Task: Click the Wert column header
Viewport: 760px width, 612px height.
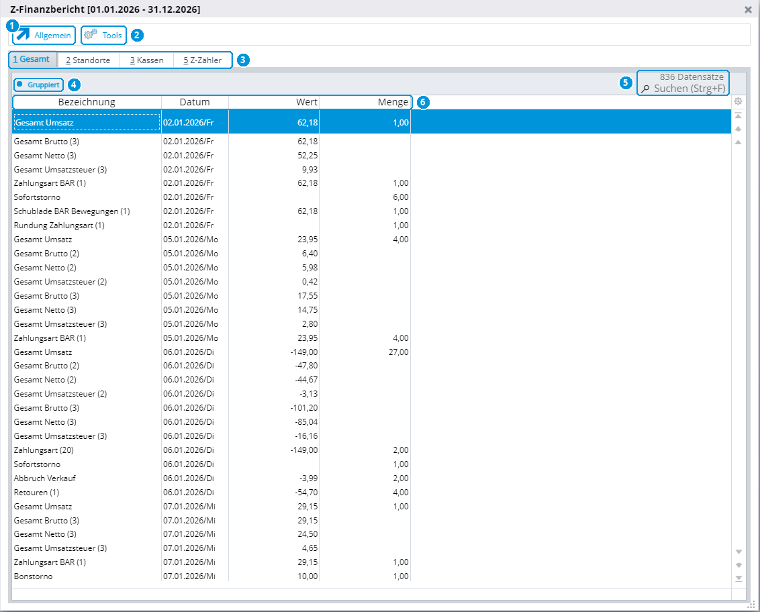Action: pos(274,102)
